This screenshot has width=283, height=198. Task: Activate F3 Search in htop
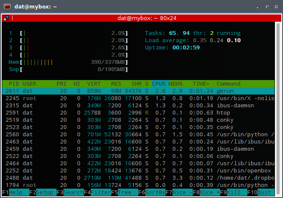[70, 192]
